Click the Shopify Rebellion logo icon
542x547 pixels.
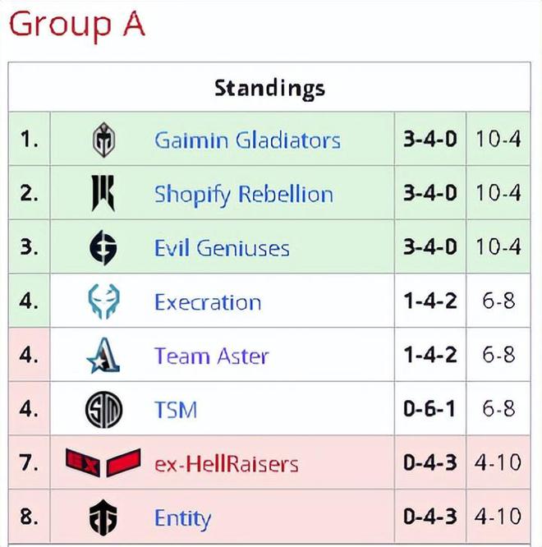tap(103, 193)
